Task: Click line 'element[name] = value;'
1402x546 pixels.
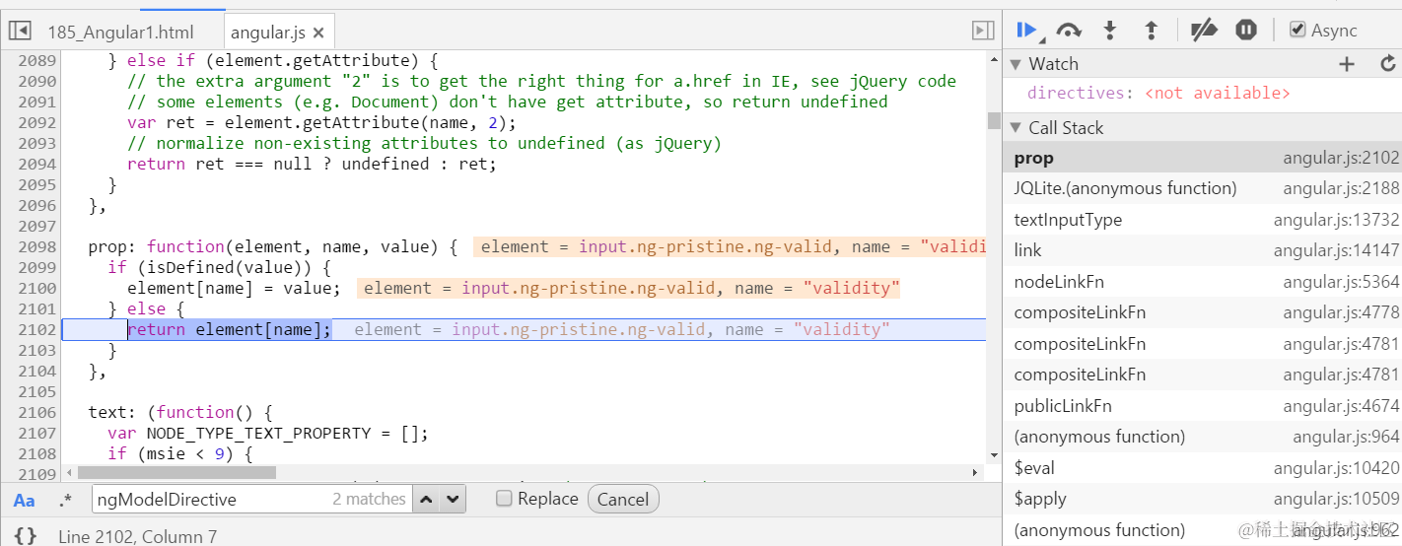Action: 234,288
